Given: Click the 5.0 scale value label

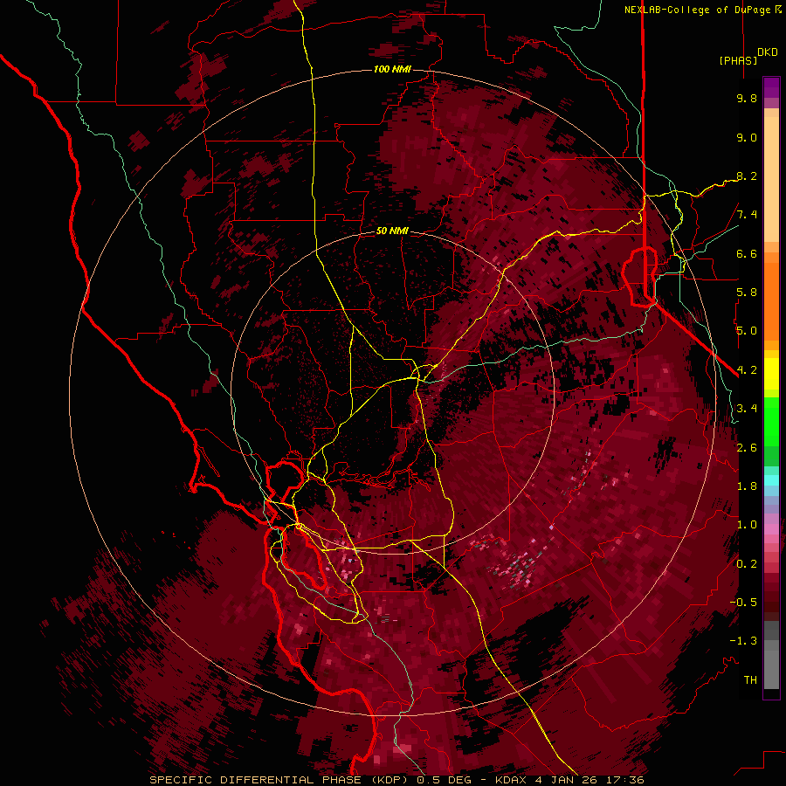Looking at the screenshot, I should pyautogui.click(x=747, y=331).
